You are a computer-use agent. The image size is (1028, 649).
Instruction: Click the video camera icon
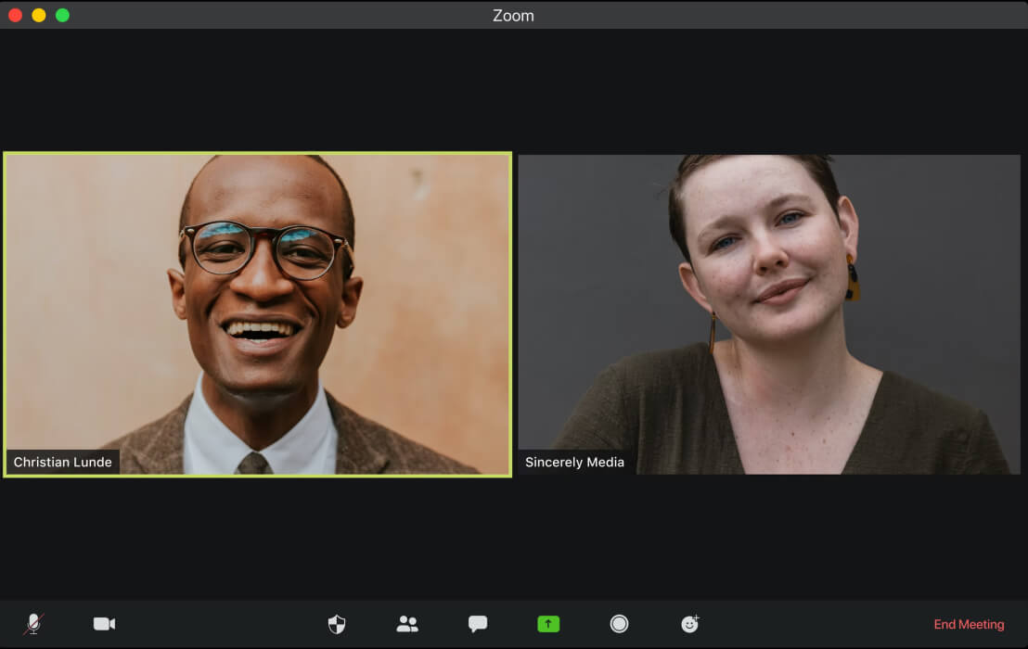point(104,624)
